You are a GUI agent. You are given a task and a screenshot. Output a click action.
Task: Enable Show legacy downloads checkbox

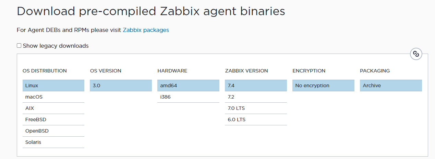[19, 46]
